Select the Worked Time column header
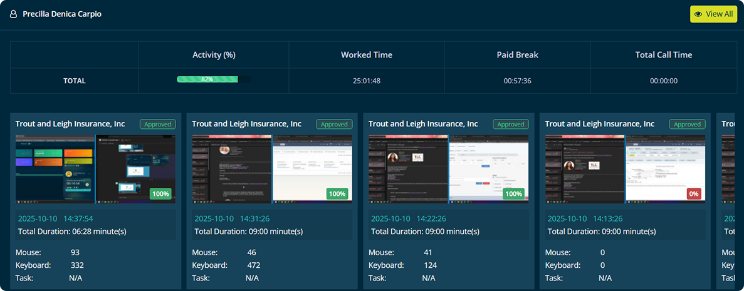 click(367, 55)
